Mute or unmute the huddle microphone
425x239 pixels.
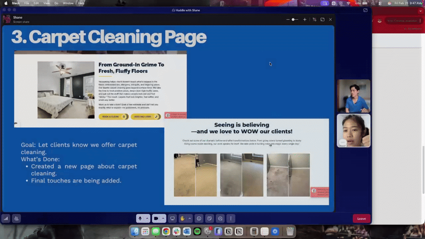[140, 218]
